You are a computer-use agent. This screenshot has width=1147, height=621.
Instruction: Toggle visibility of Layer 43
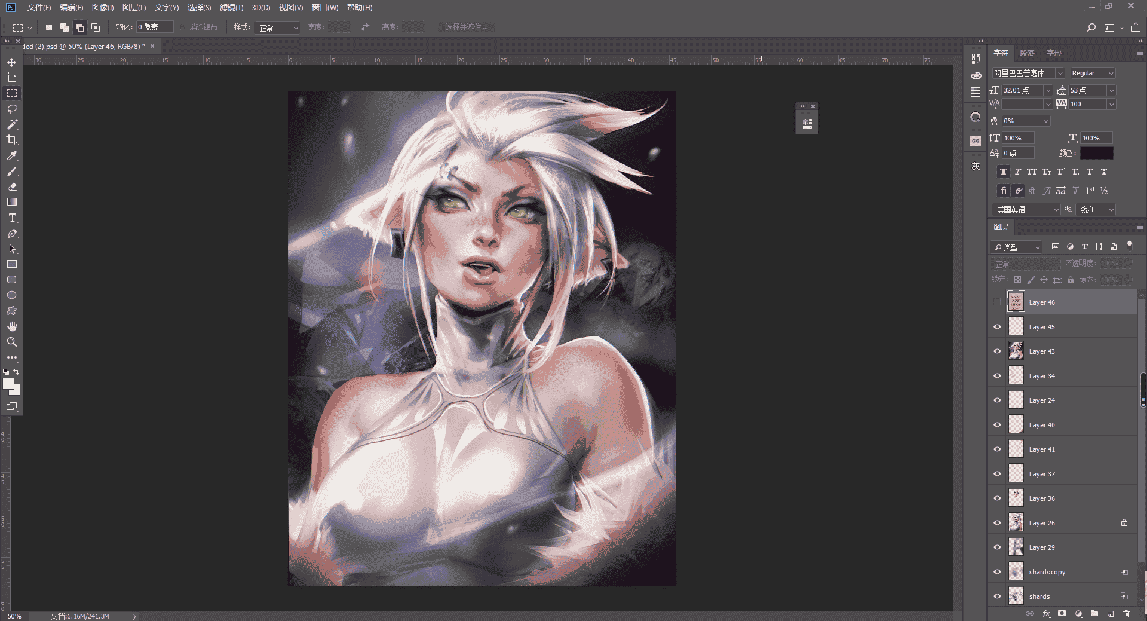[x=997, y=351]
